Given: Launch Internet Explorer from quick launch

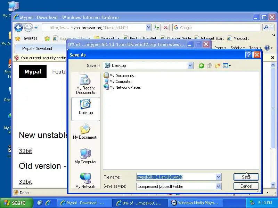Looking at the screenshot, I should coord(48,203).
